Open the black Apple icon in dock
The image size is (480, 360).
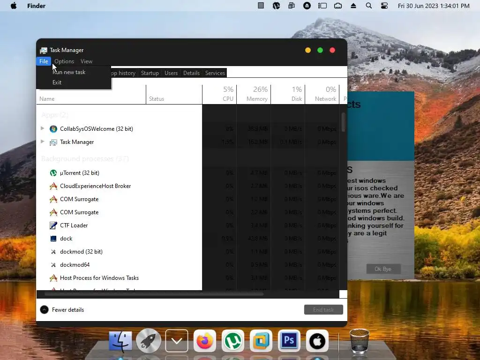coord(317,341)
